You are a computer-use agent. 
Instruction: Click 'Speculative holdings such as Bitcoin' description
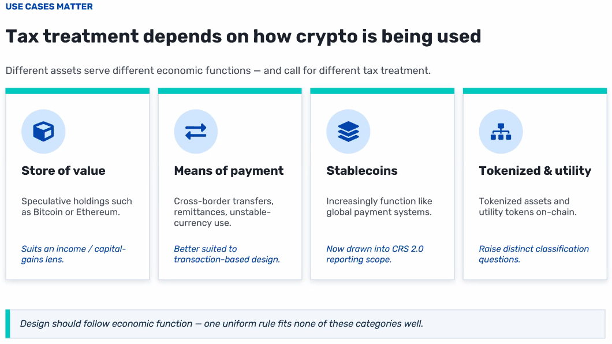point(76,207)
